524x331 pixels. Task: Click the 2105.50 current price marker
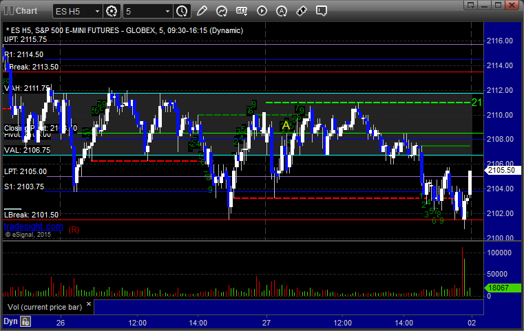pos(502,171)
